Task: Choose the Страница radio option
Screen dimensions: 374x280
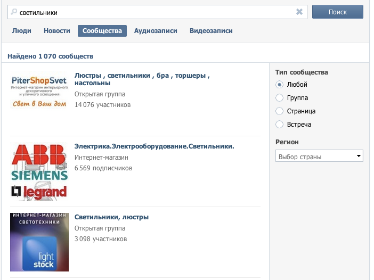Action: tap(279, 111)
